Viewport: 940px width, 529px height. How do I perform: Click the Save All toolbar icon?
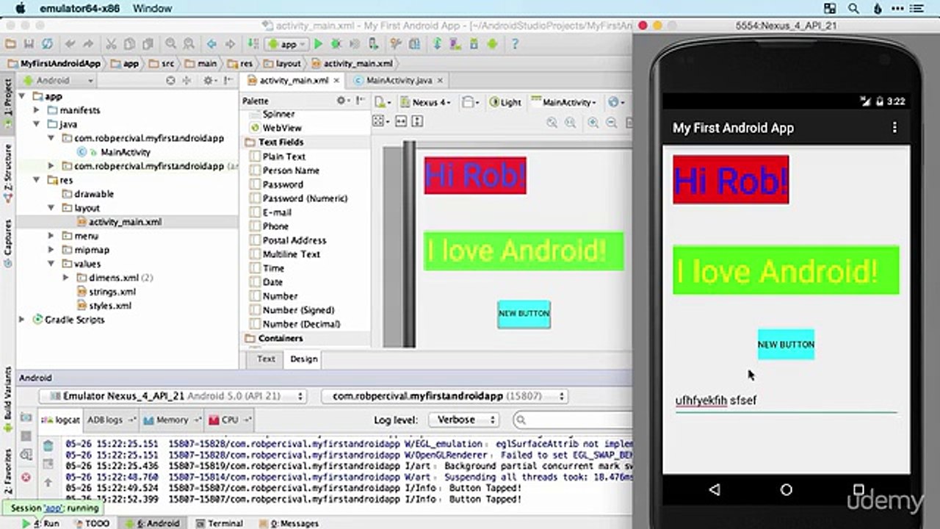click(x=29, y=44)
